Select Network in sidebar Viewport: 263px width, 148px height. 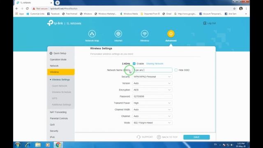click(54, 66)
